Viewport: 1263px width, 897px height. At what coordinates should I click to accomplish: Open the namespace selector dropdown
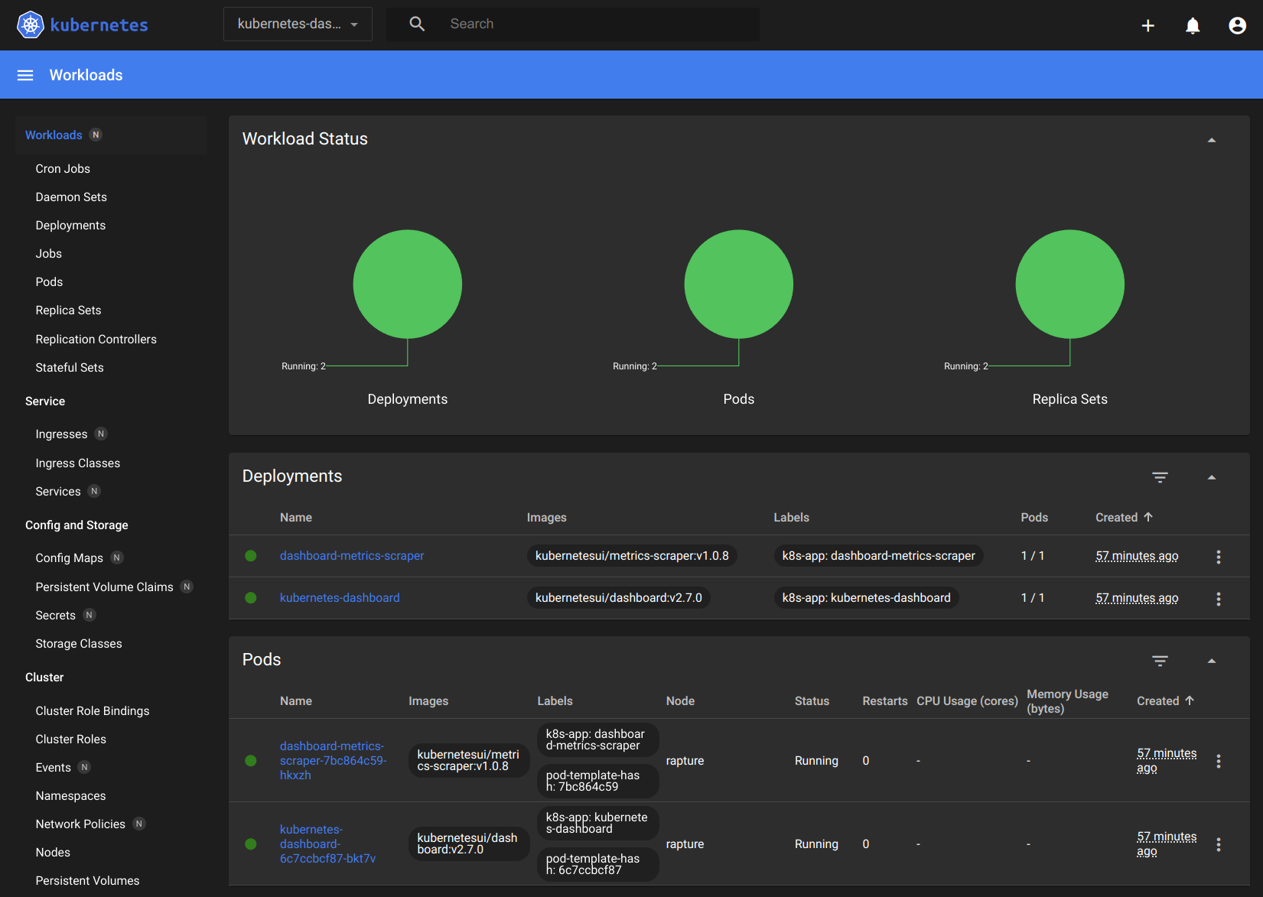tap(298, 24)
